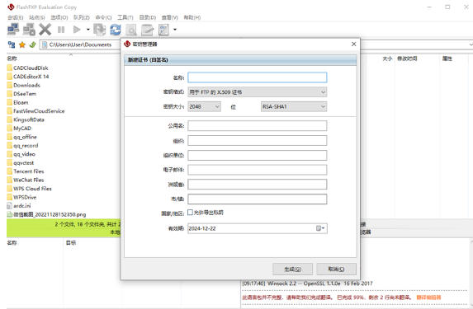473x309 pixels.
Task: Click the Downloads folder icon
Action: pos(10,85)
